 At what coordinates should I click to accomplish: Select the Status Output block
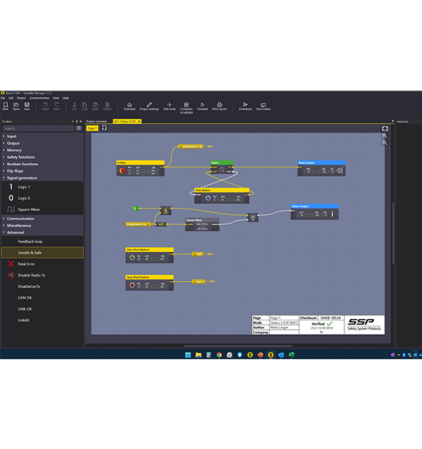point(315,212)
